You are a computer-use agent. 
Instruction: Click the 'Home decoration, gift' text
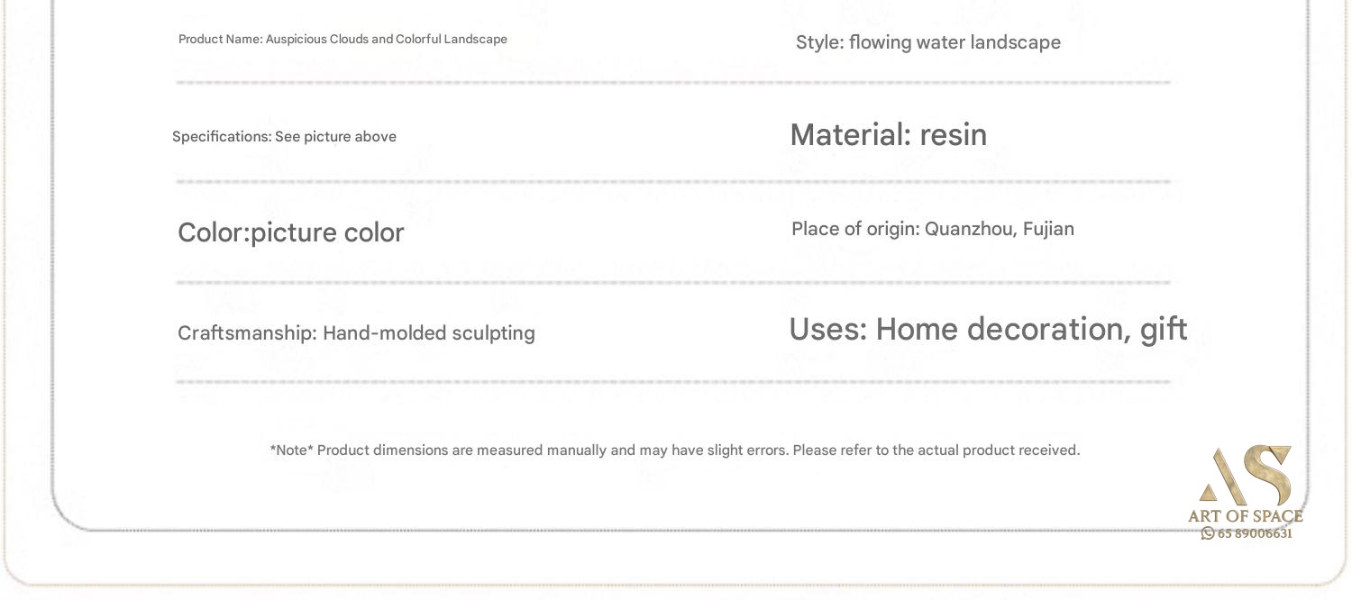point(1031,330)
